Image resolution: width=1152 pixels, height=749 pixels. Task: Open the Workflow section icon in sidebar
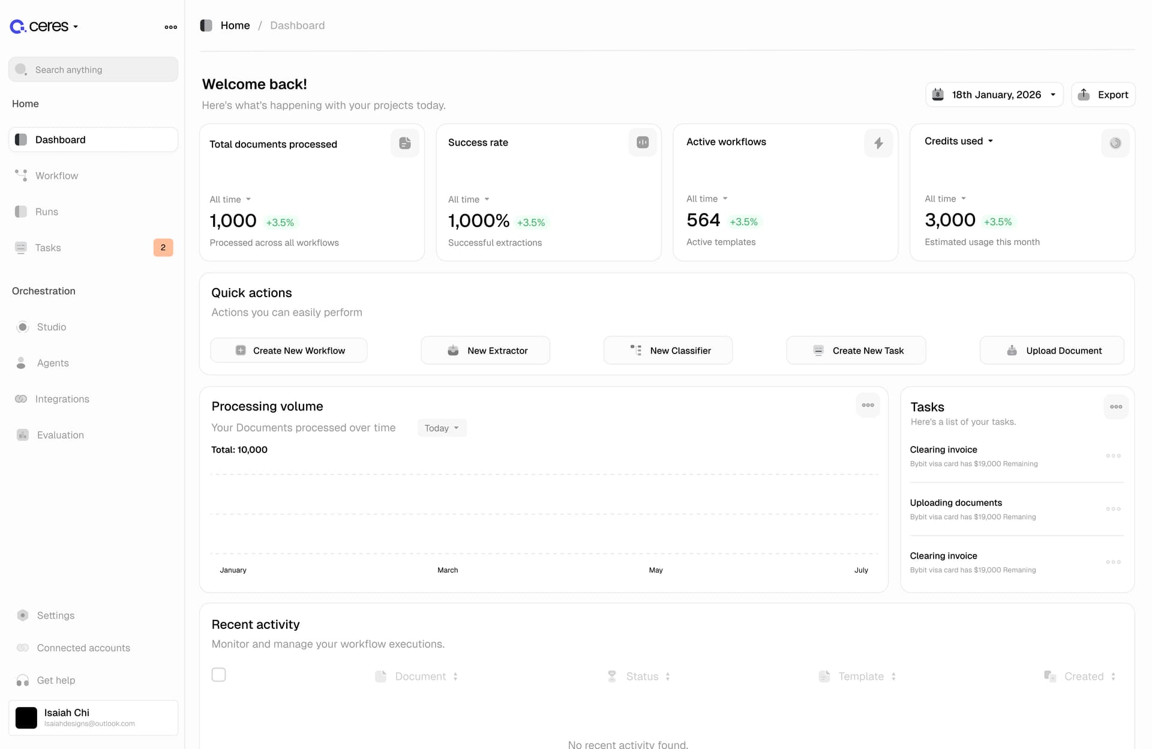pyautogui.click(x=21, y=175)
